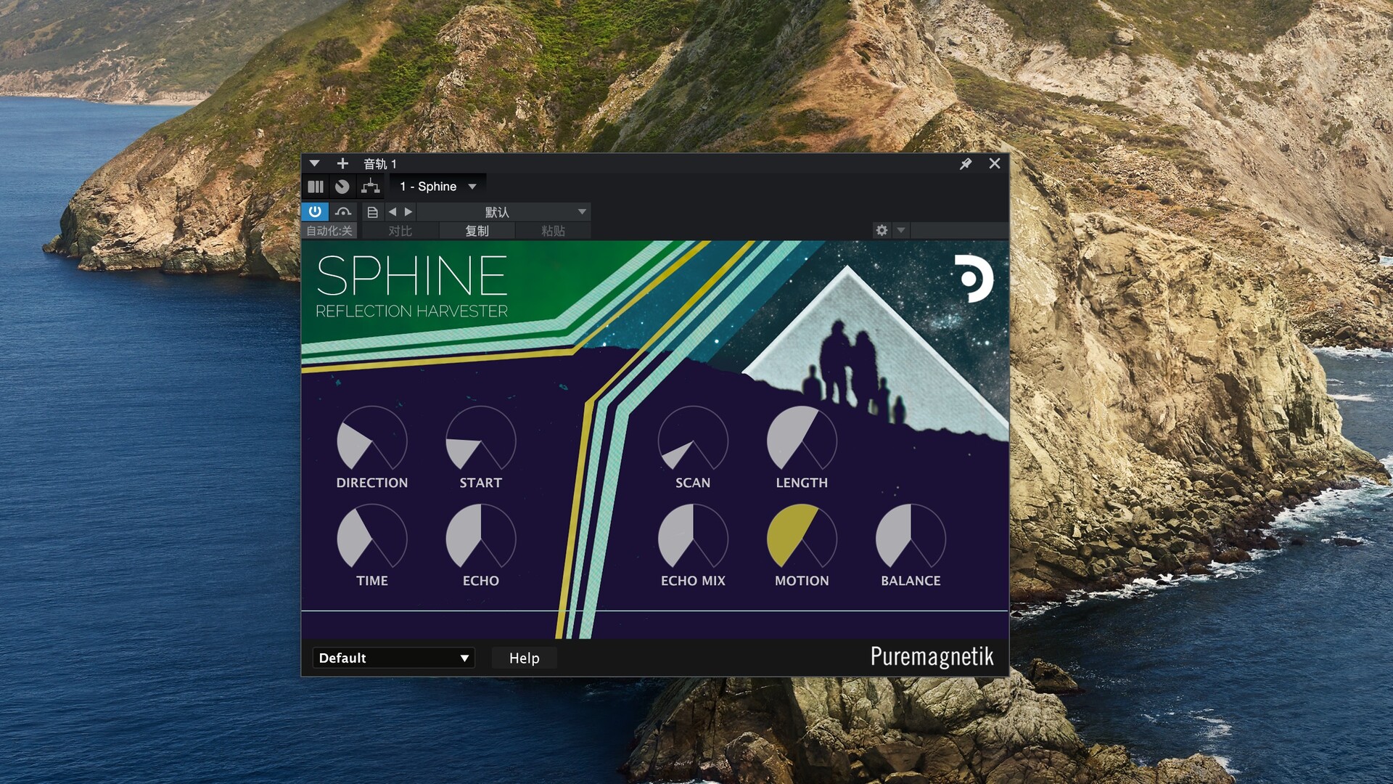Click the START knob
The height and width of the screenshot is (784, 1393).
(x=481, y=440)
